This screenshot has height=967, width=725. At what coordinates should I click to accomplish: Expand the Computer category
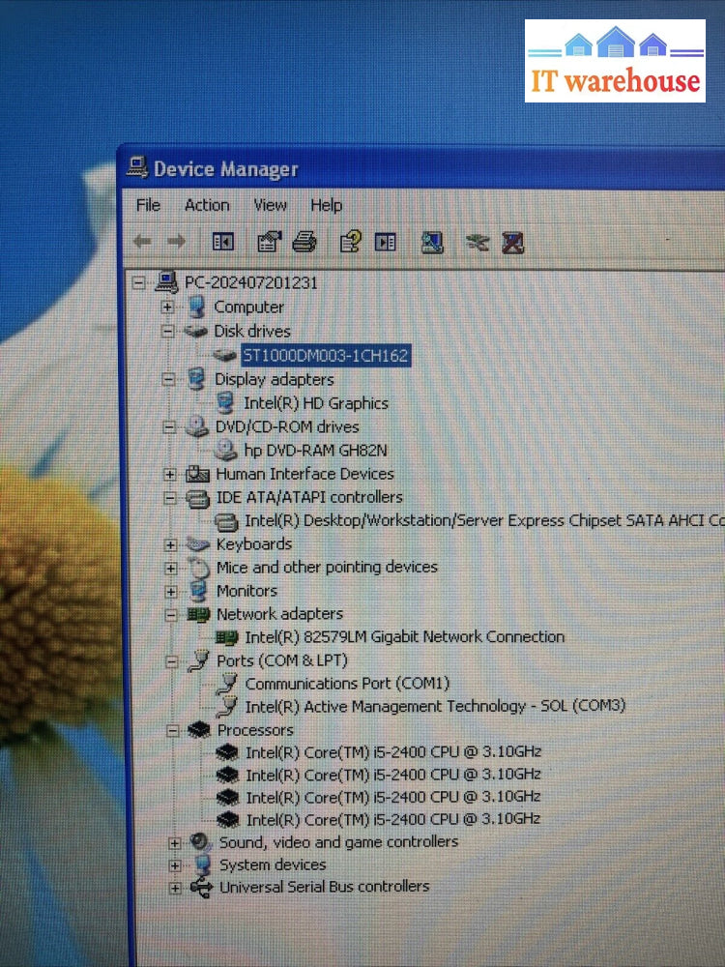(167, 307)
